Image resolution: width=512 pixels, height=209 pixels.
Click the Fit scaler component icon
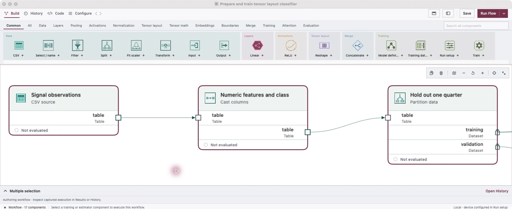point(136,46)
